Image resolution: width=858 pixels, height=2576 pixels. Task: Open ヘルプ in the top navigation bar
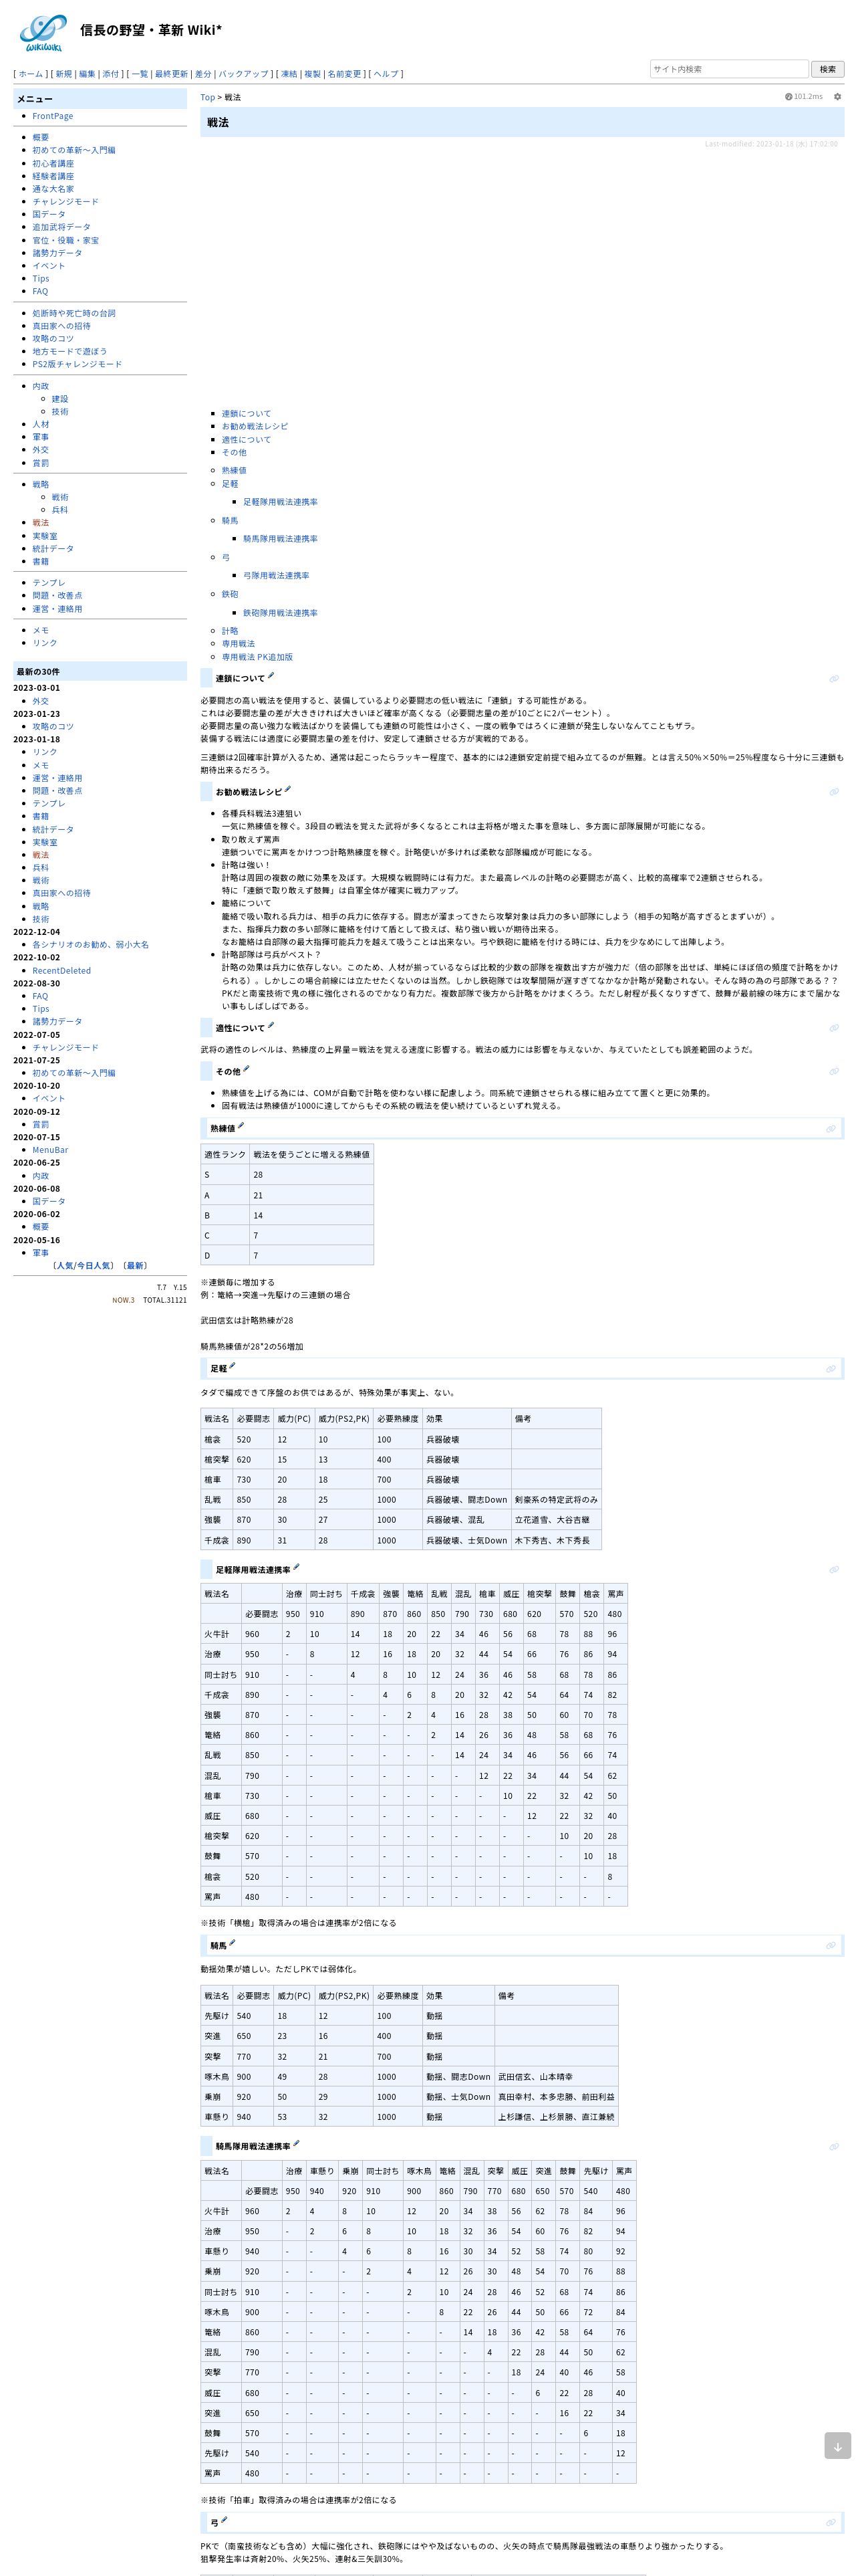(386, 74)
